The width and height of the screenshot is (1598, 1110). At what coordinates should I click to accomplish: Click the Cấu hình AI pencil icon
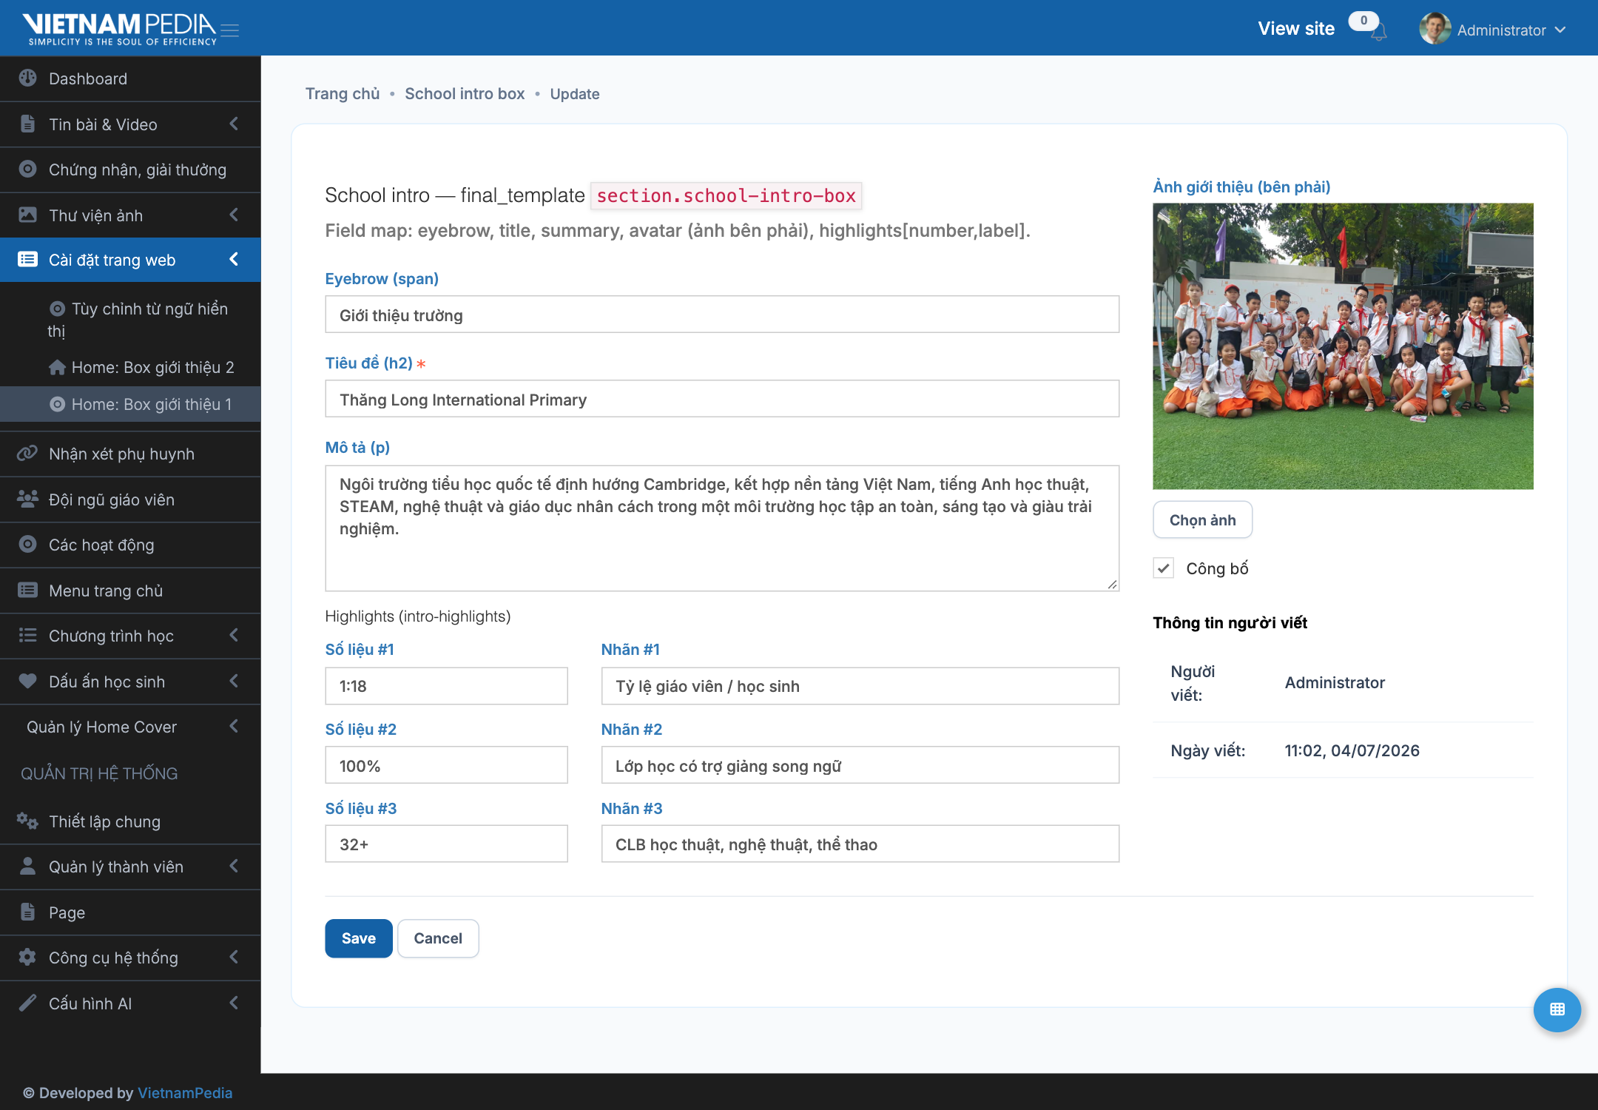[27, 1003]
